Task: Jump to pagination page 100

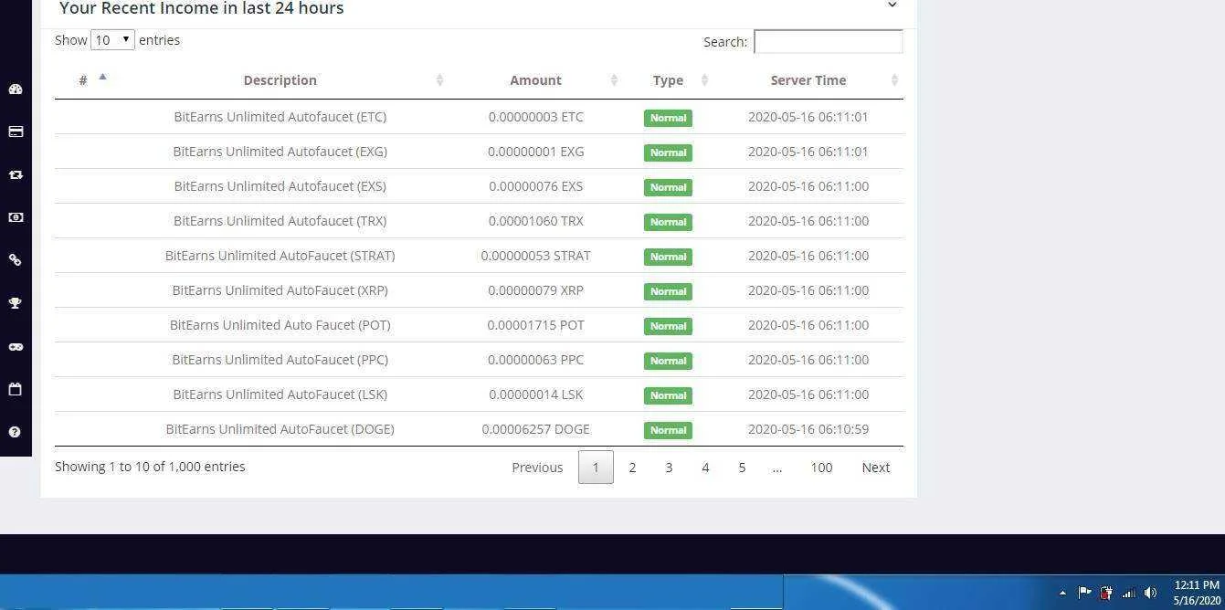Action: pyautogui.click(x=821, y=468)
